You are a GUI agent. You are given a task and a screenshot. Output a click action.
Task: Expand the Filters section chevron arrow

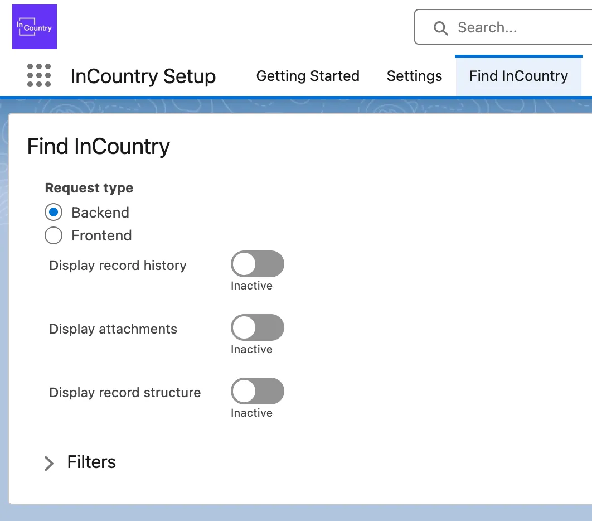tap(49, 463)
